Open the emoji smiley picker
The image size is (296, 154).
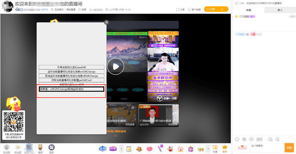(x=237, y=139)
